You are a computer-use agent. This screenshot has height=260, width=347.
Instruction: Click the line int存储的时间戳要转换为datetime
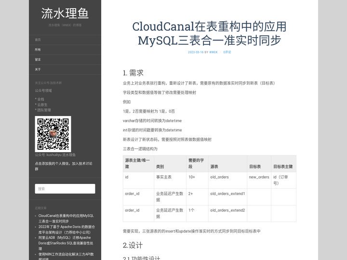(152, 130)
